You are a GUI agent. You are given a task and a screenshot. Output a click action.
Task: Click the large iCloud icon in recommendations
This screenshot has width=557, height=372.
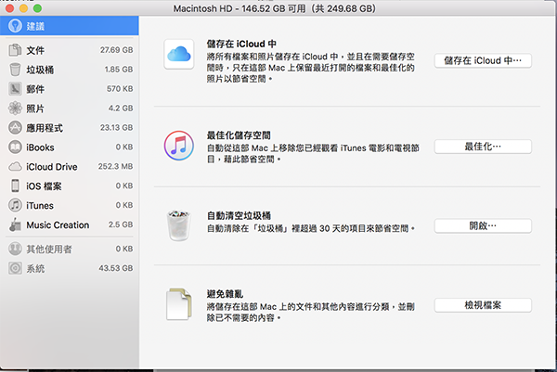coord(179,55)
